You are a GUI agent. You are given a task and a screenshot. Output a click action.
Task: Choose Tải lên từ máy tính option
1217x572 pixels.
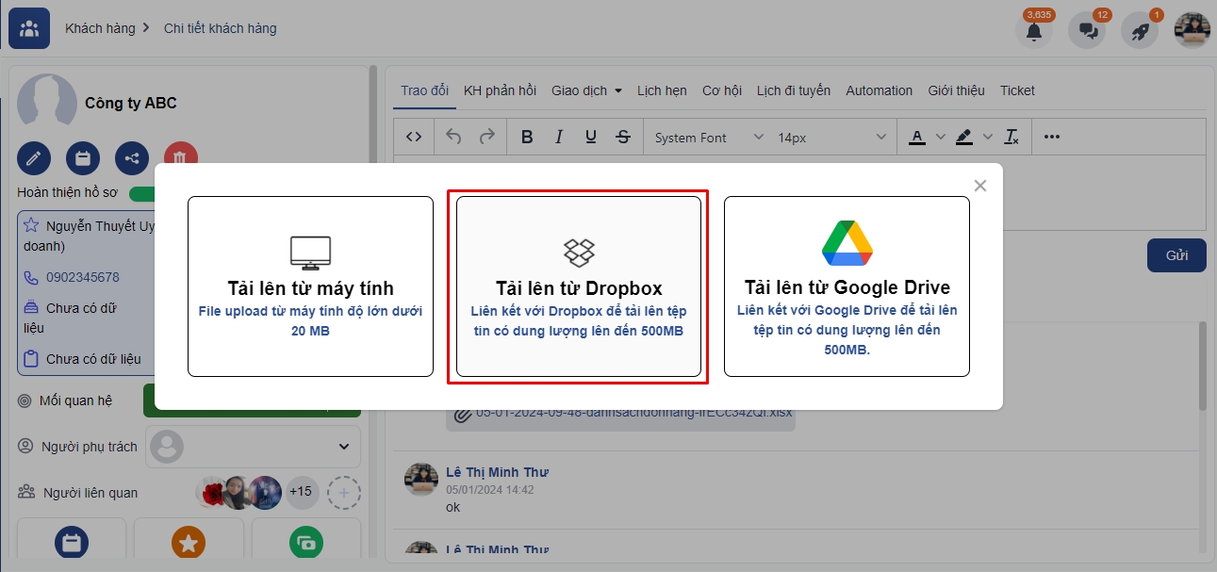(x=310, y=286)
